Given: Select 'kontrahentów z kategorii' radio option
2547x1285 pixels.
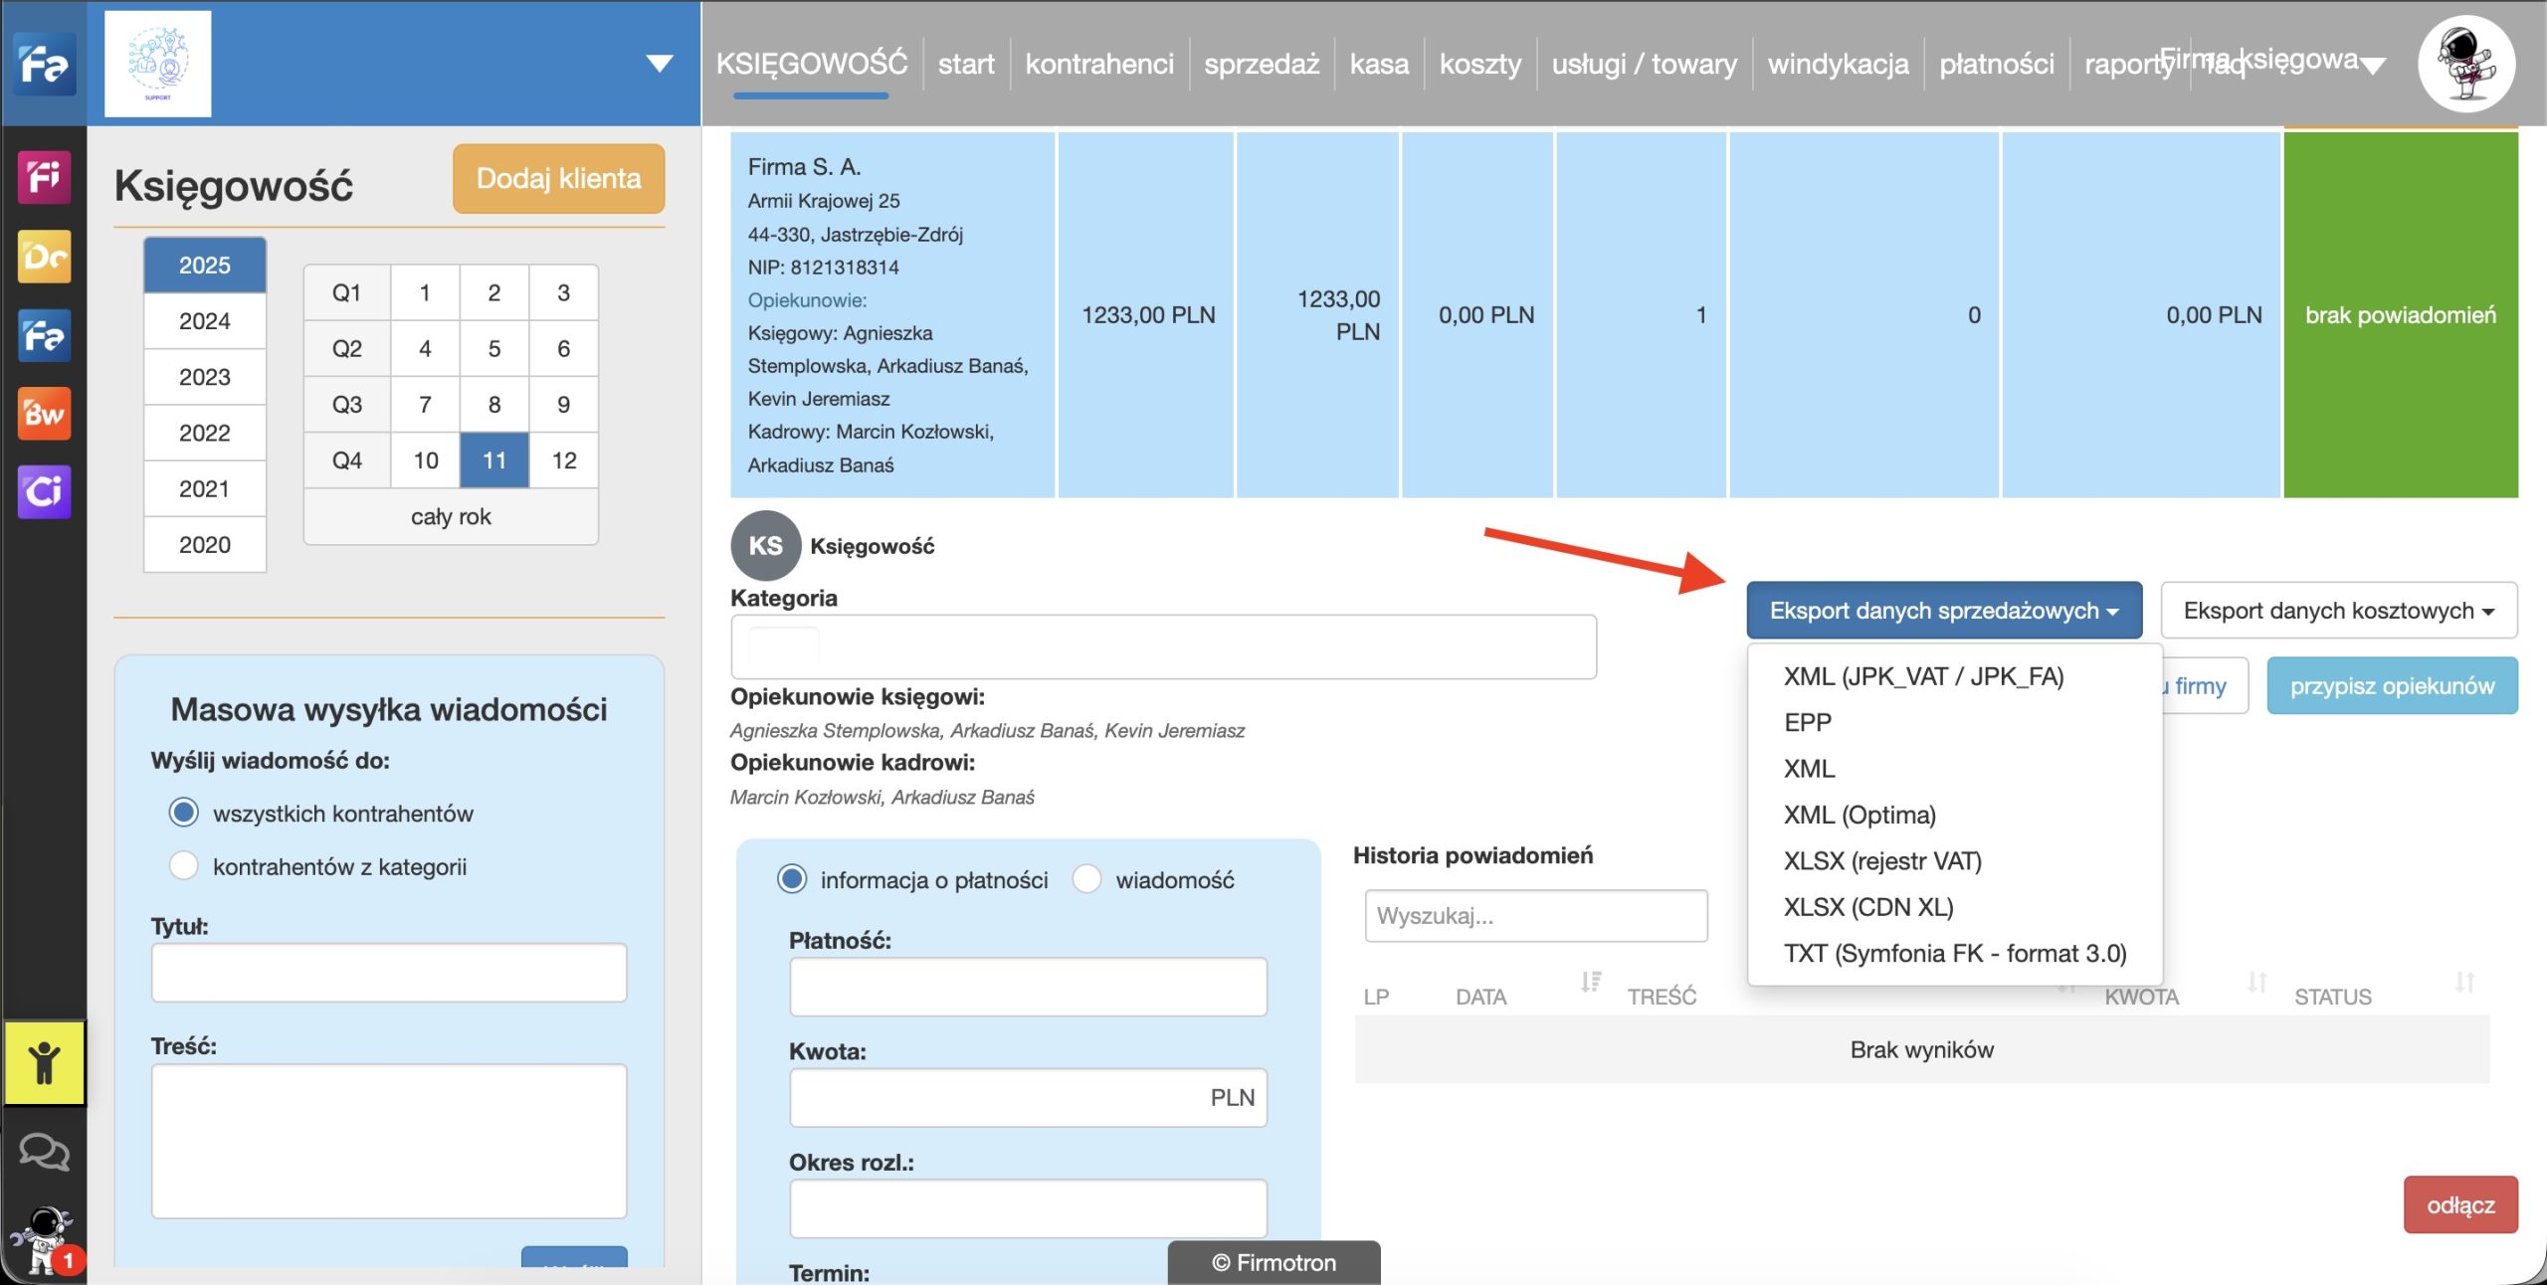Looking at the screenshot, I should tap(184, 865).
